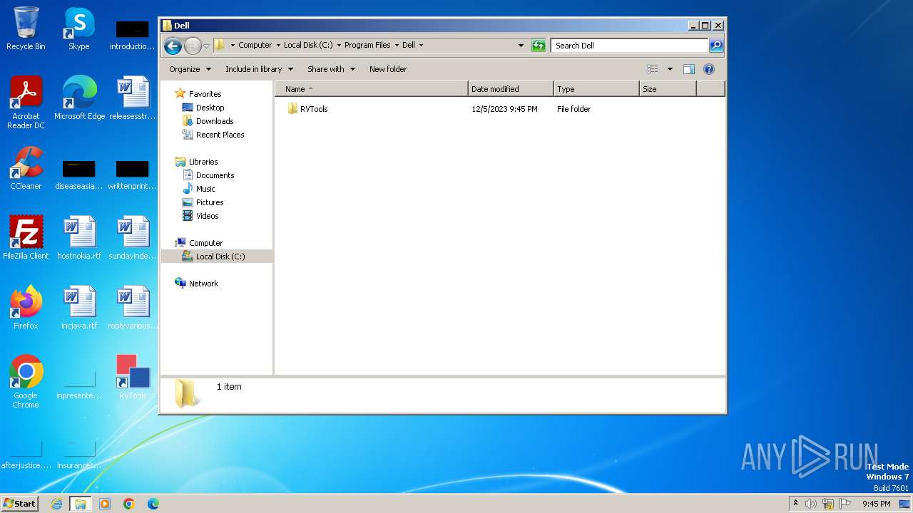This screenshot has height=513, width=913.
Task: Select the RVTools folder in the list
Action: [307, 109]
